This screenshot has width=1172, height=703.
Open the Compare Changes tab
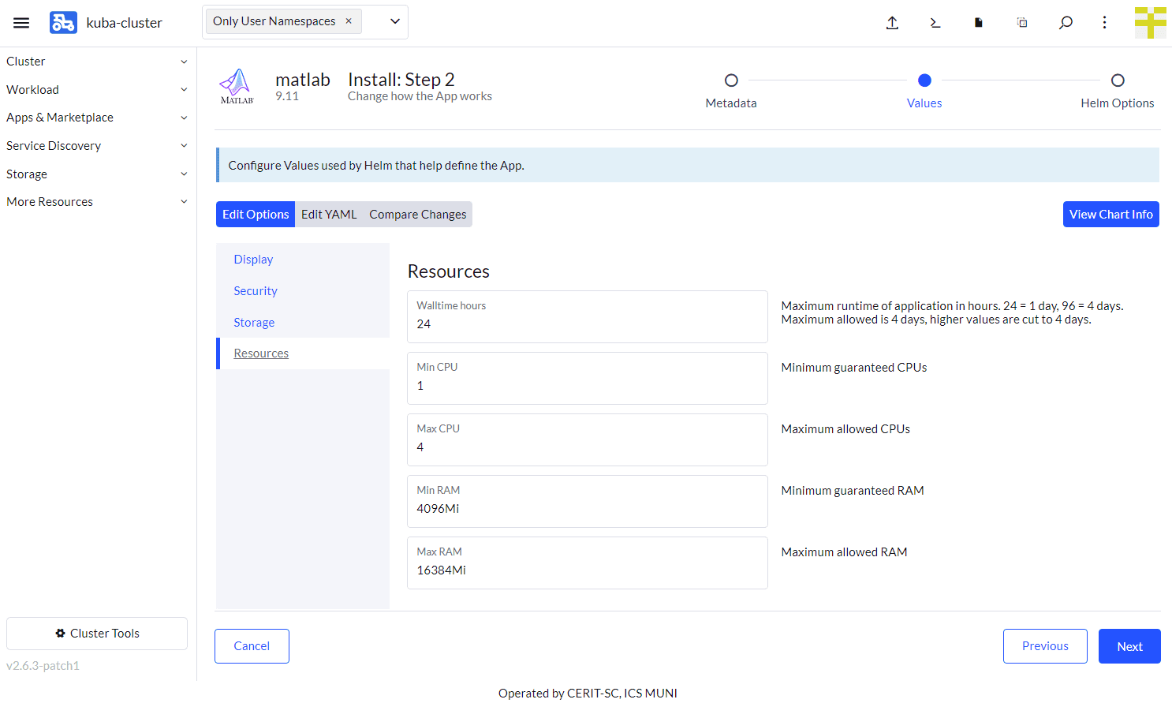point(417,214)
